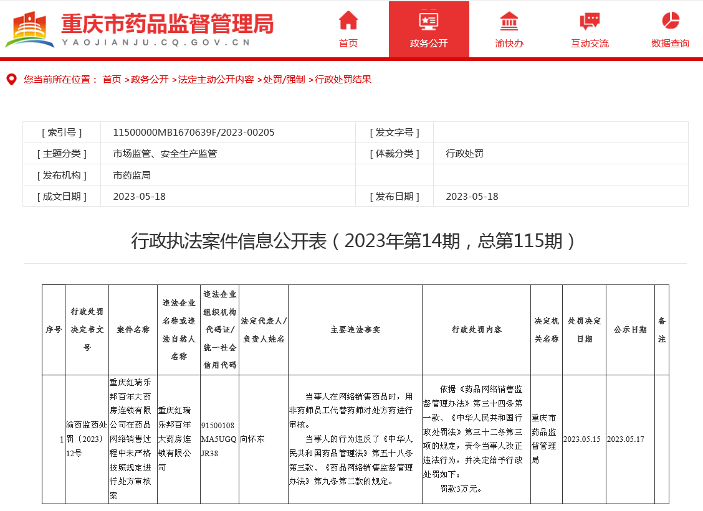Click the index number 11500000MB1670639F/2023-00205
703x511 pixels.
pos(194,133)
